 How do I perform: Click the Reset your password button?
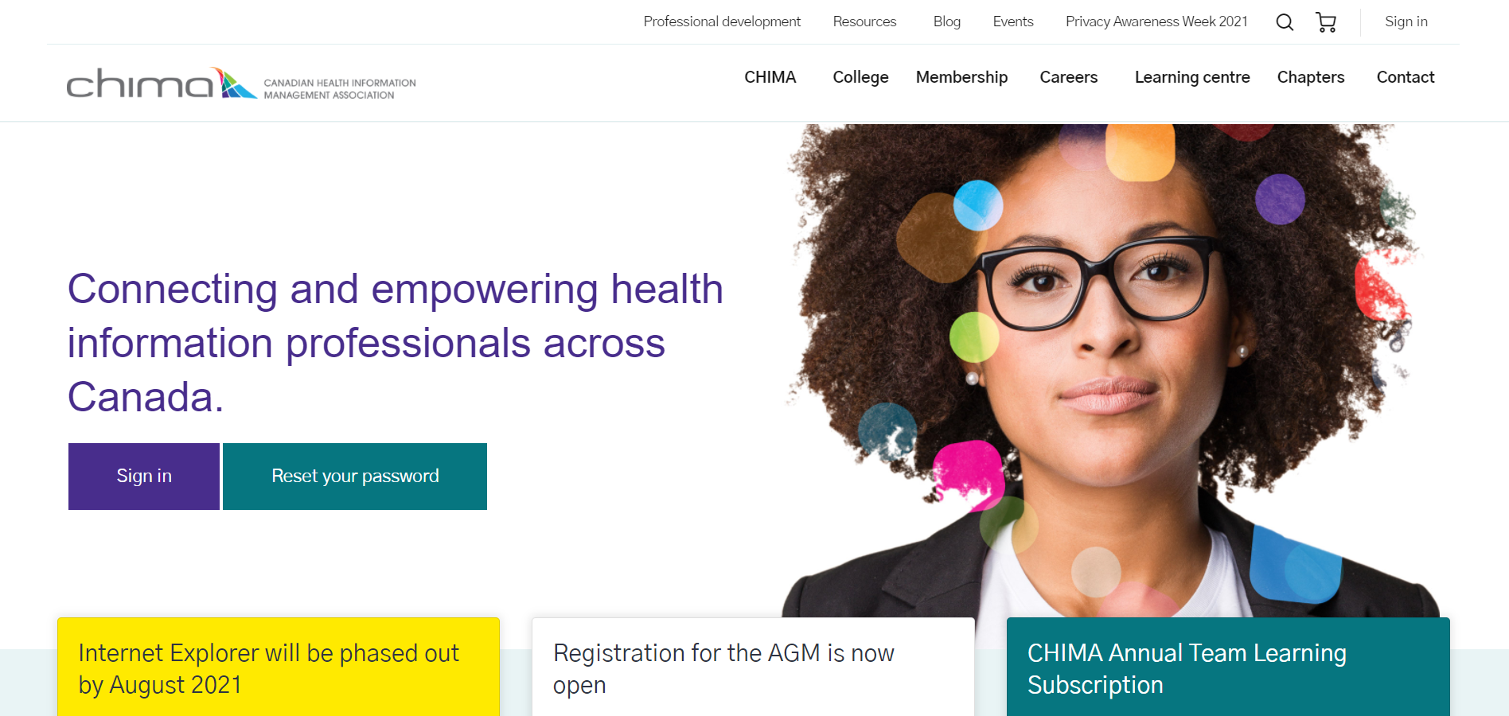355,477
